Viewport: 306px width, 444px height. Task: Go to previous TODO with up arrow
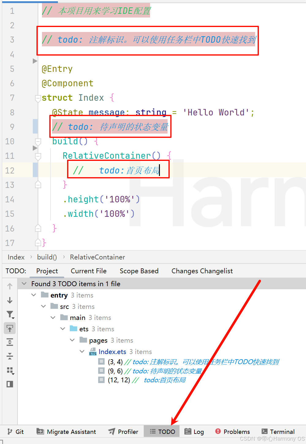(10, 286)
